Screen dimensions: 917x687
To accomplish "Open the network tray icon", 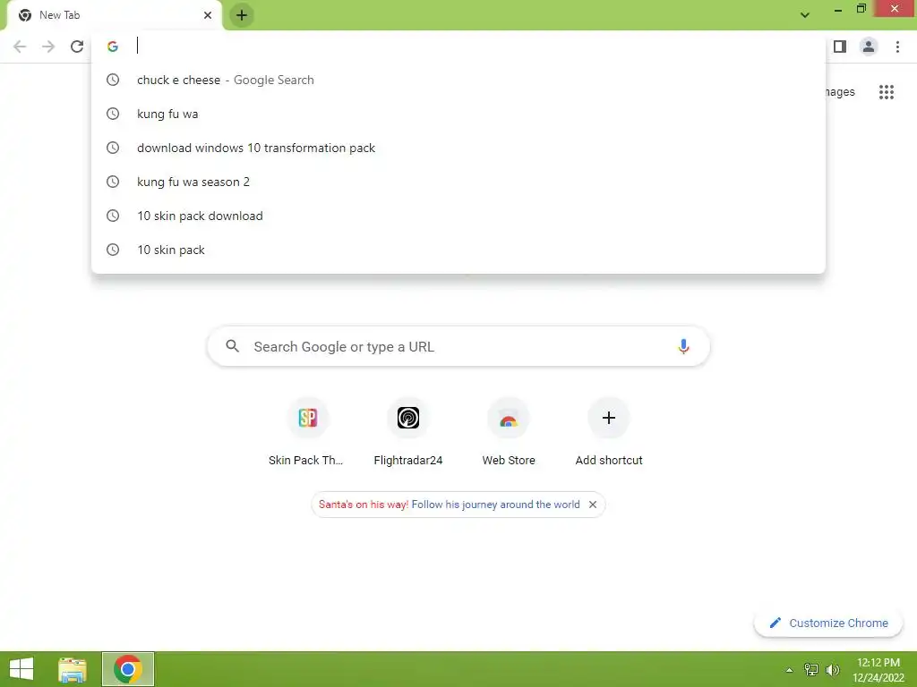I will tap(811, 670).
